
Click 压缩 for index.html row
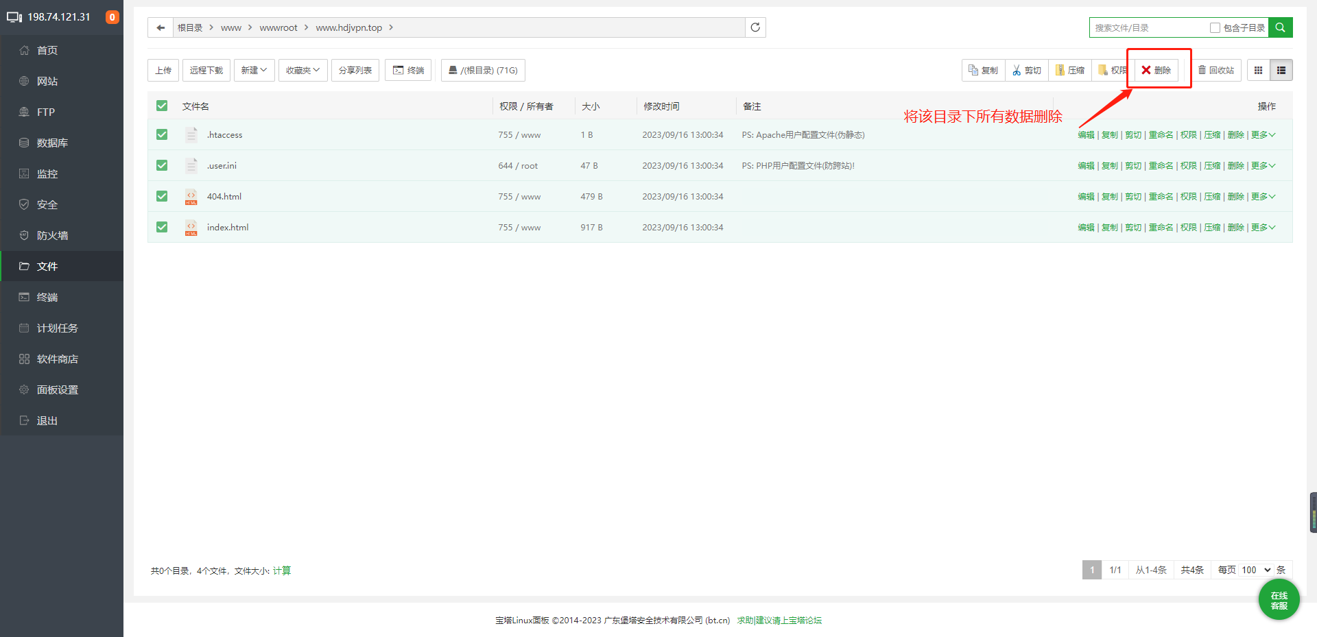pos(1212,228)
